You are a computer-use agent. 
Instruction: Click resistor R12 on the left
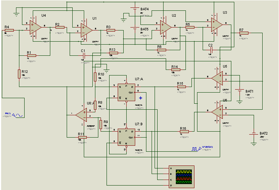19,74
